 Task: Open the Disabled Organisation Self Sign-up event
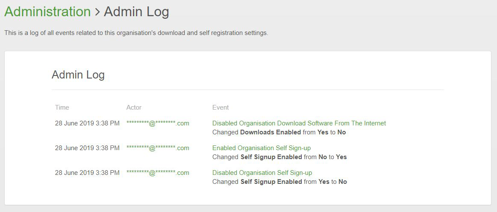(x=262, y=173)
